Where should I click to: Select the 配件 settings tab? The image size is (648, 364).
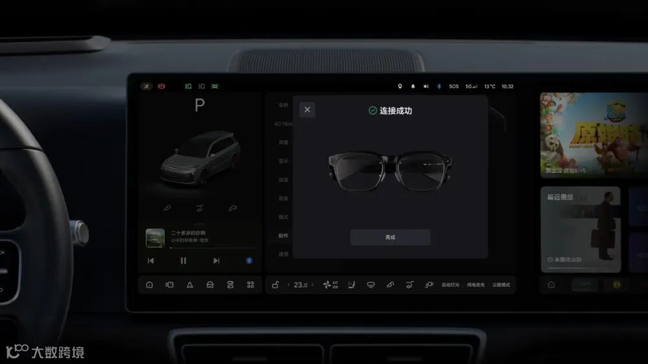[x=284, y=236]
